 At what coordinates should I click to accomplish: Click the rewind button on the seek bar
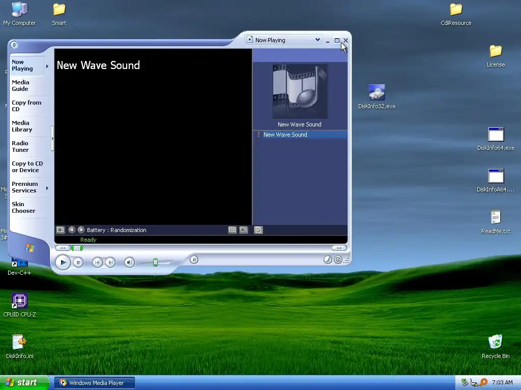pyautogui.click(x=63, y=248)
